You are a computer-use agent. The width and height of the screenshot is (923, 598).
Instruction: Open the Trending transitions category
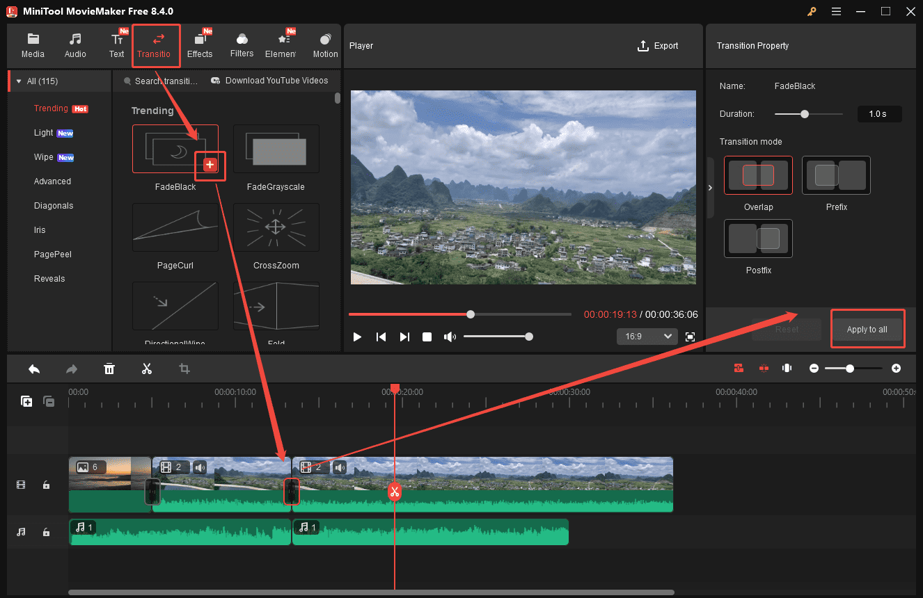pyautogui.click(x=53, y=108)
